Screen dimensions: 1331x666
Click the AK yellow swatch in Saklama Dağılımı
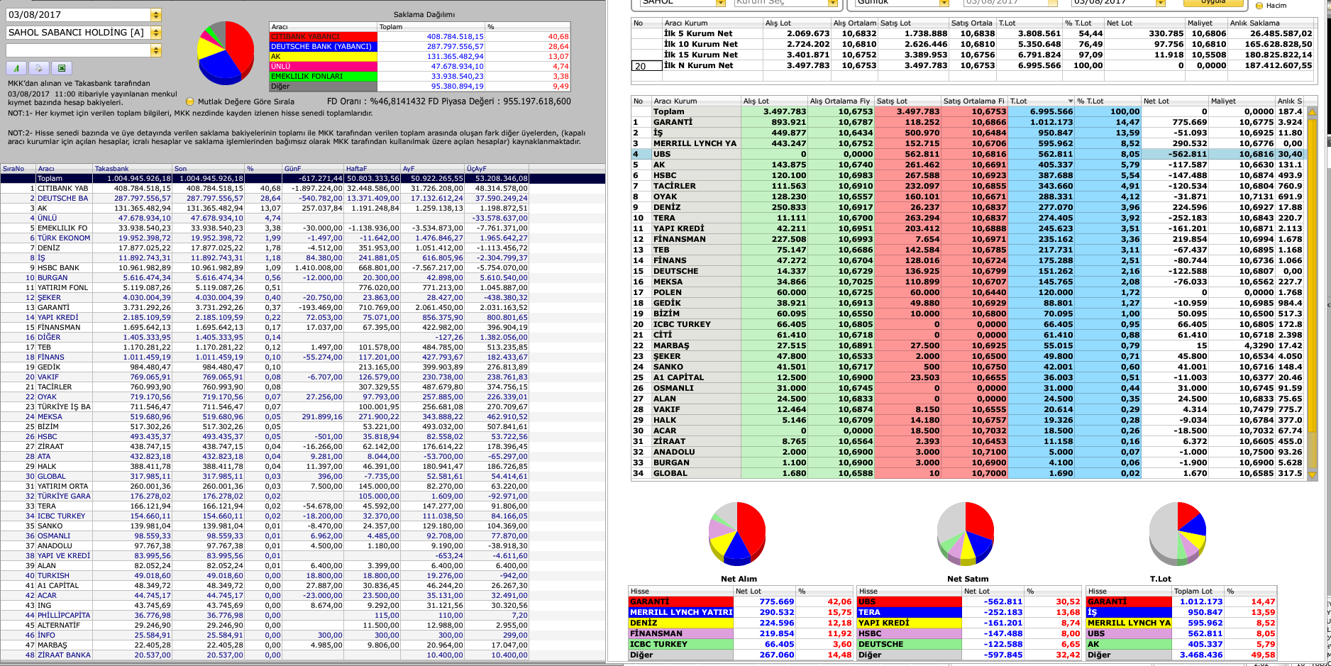(323, 57)
